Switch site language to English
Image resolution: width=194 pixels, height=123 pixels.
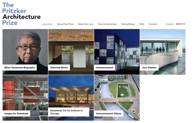click(170, 24)
